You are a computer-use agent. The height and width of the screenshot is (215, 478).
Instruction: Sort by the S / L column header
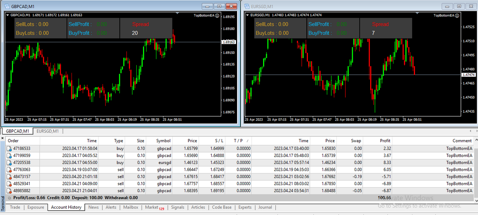click(212, 141)
